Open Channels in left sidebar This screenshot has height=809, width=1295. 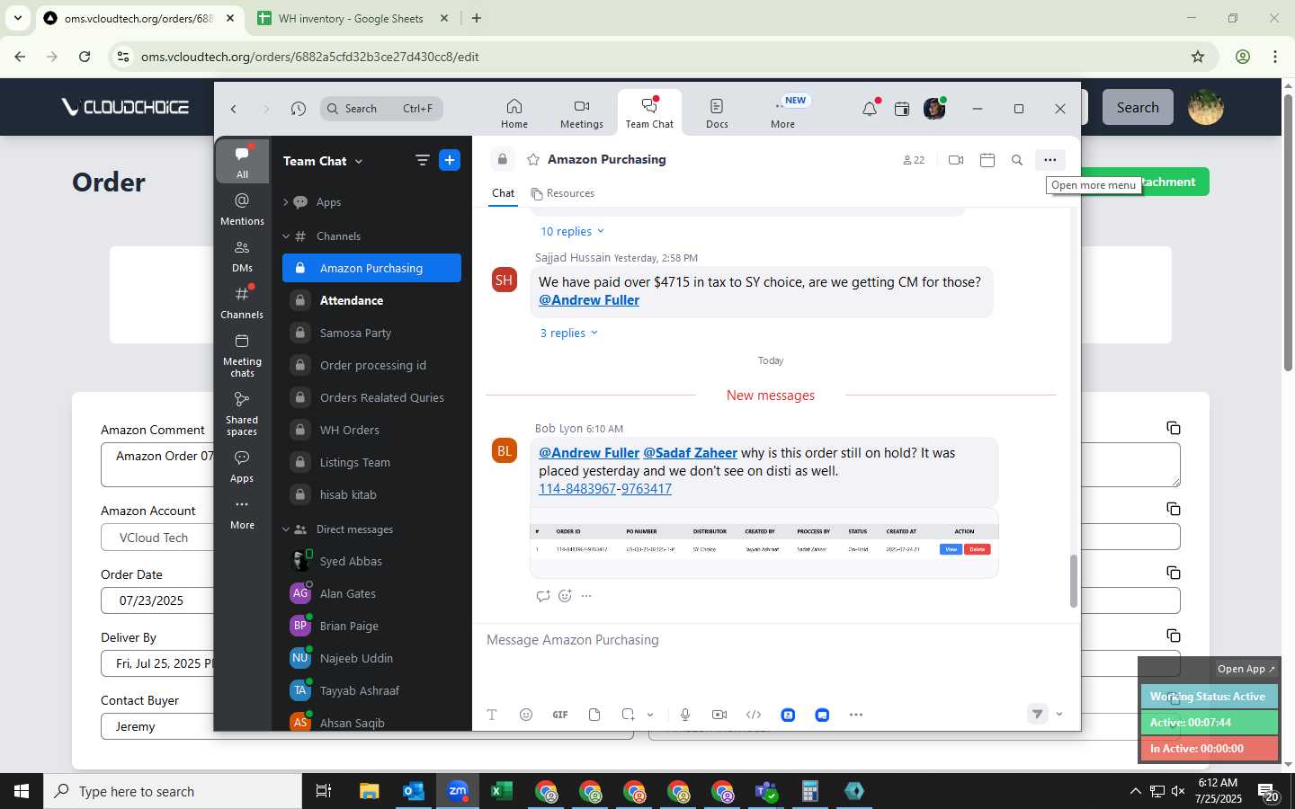242,302
